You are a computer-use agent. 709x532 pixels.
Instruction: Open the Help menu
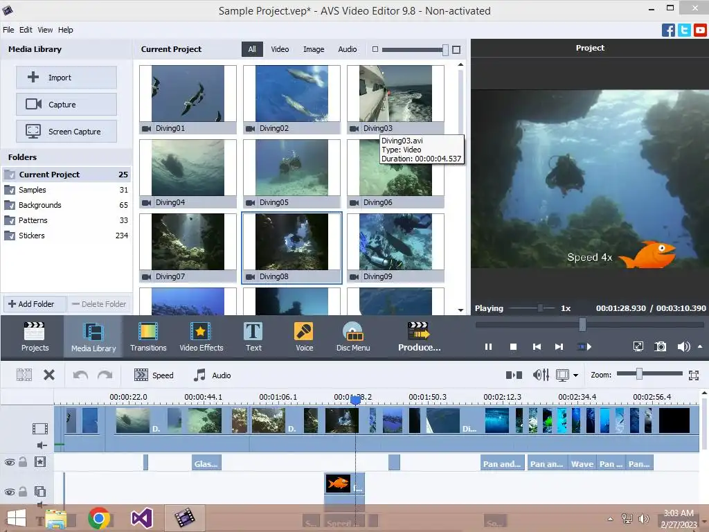(x=66, y=30)
